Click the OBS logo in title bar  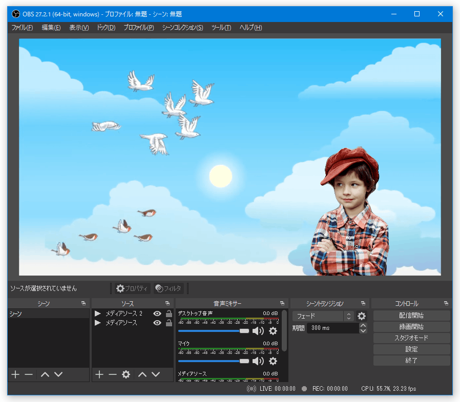[x=16, y=14]
